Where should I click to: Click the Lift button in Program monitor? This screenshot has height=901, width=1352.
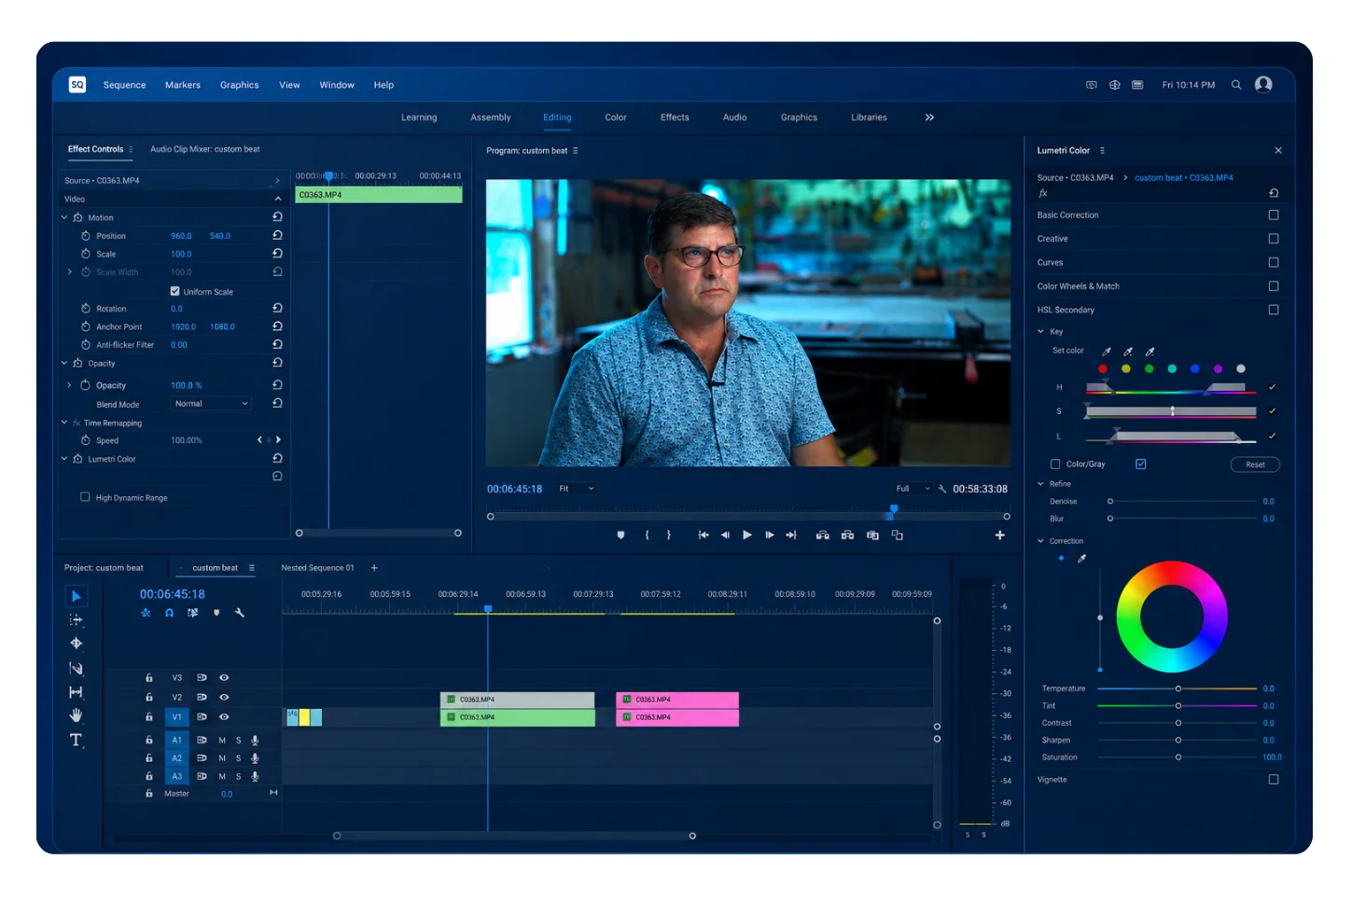click(822, 535)
